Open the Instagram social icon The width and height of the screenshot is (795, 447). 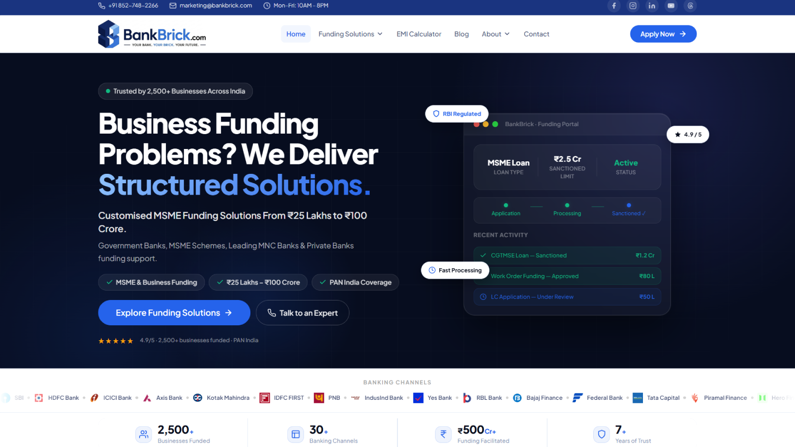tap(633, 6)
